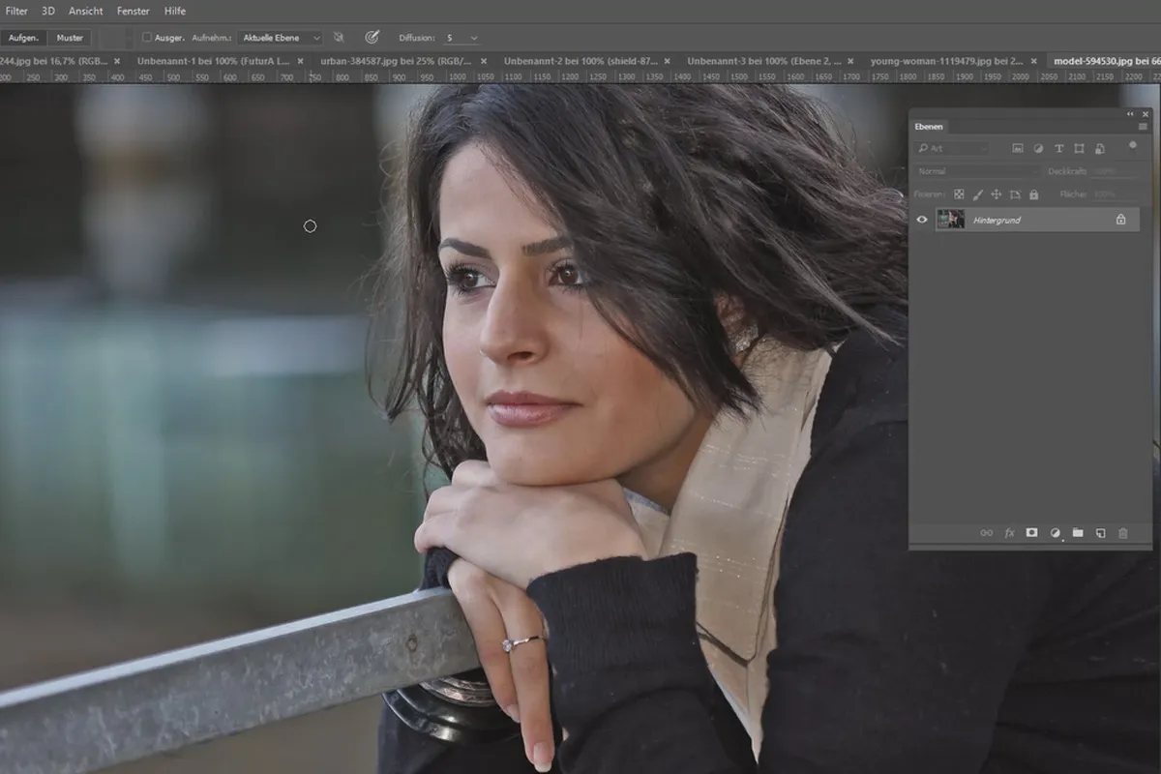Add a layer mask icon
This screenshot has height=774, width=1161.
coord(1031,533)
